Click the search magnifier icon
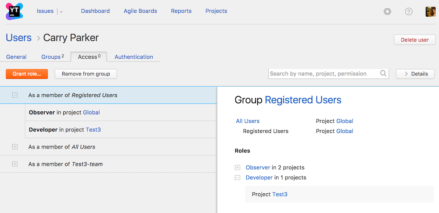 (x=383, y=74)
